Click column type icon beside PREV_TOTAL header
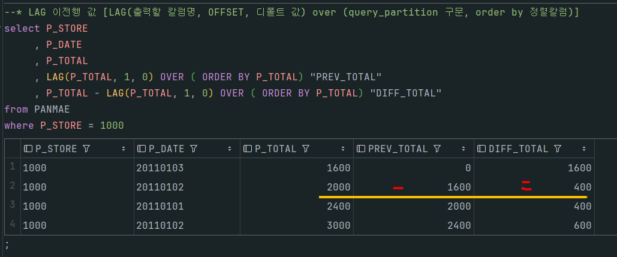617x257 pixels. coord(361,149)
